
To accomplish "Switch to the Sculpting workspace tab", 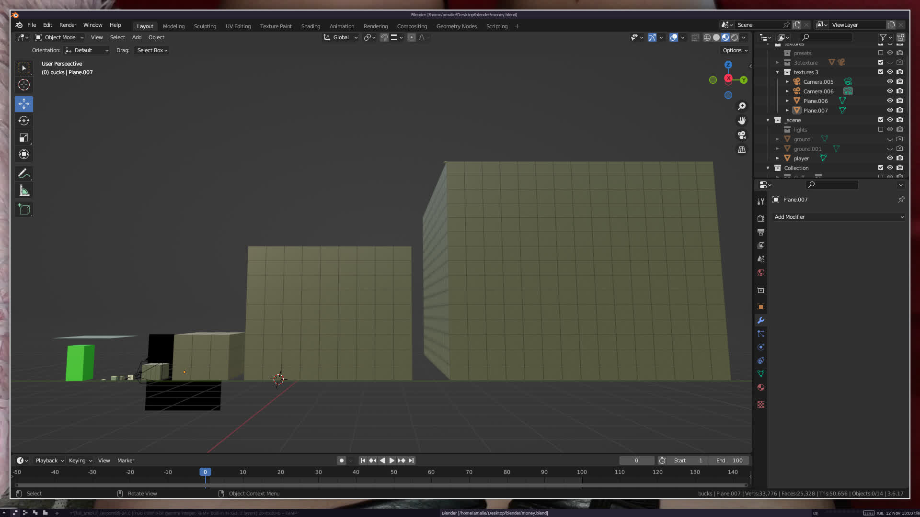I will click(205, 26).
